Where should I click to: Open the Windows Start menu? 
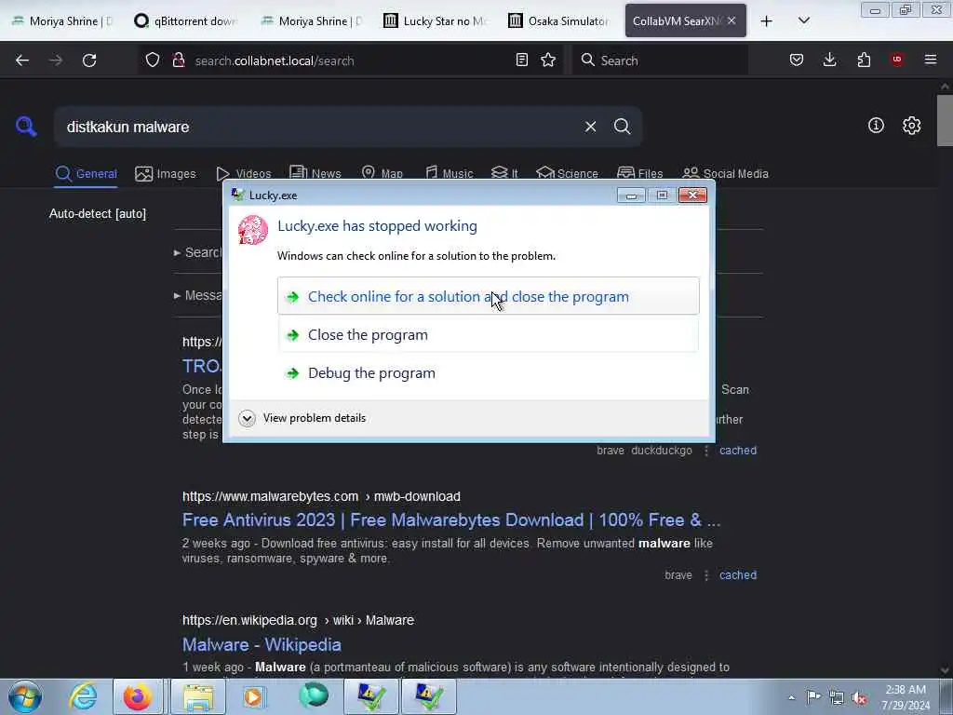pyautogui.click(x=25, y=697)
